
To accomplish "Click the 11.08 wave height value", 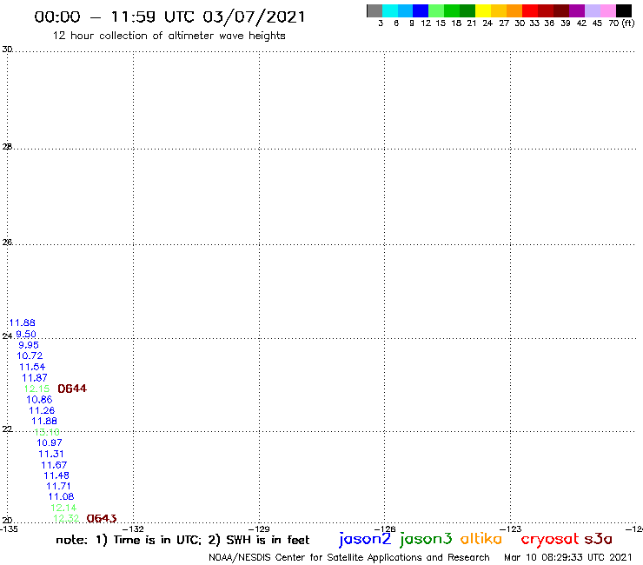I will [61, 497].
